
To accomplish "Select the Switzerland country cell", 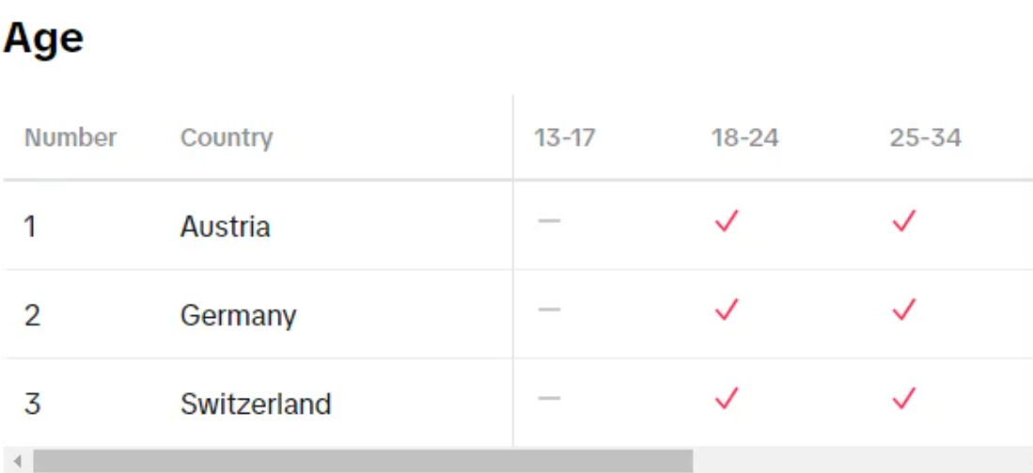I will click(x=256, y=403).
